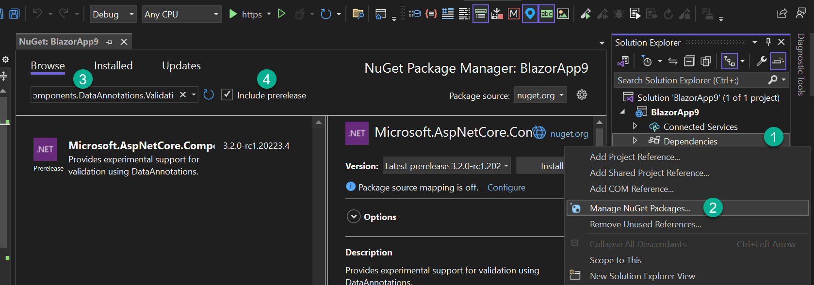Collapse the BlazorApp9 project node
Viewport: 814px width, 285px height.
coord(622,112)
